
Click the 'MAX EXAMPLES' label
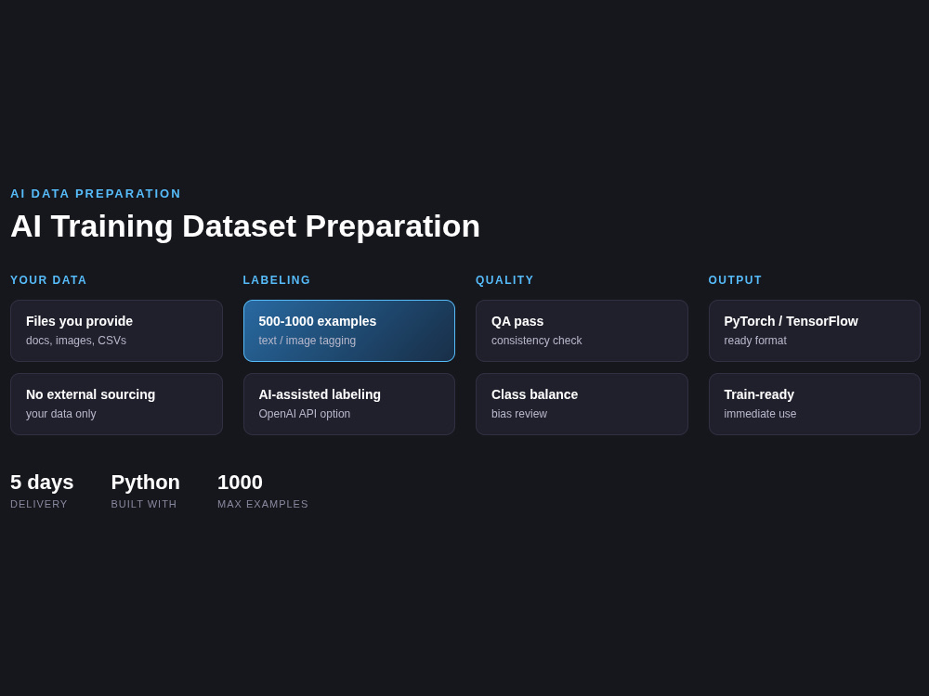point(263,504)
